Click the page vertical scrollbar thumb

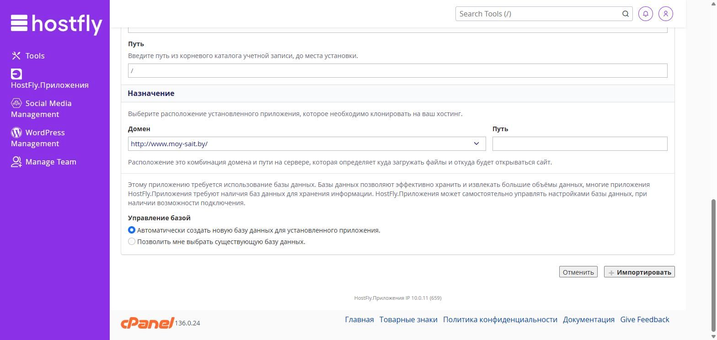[x=713, y=265]
